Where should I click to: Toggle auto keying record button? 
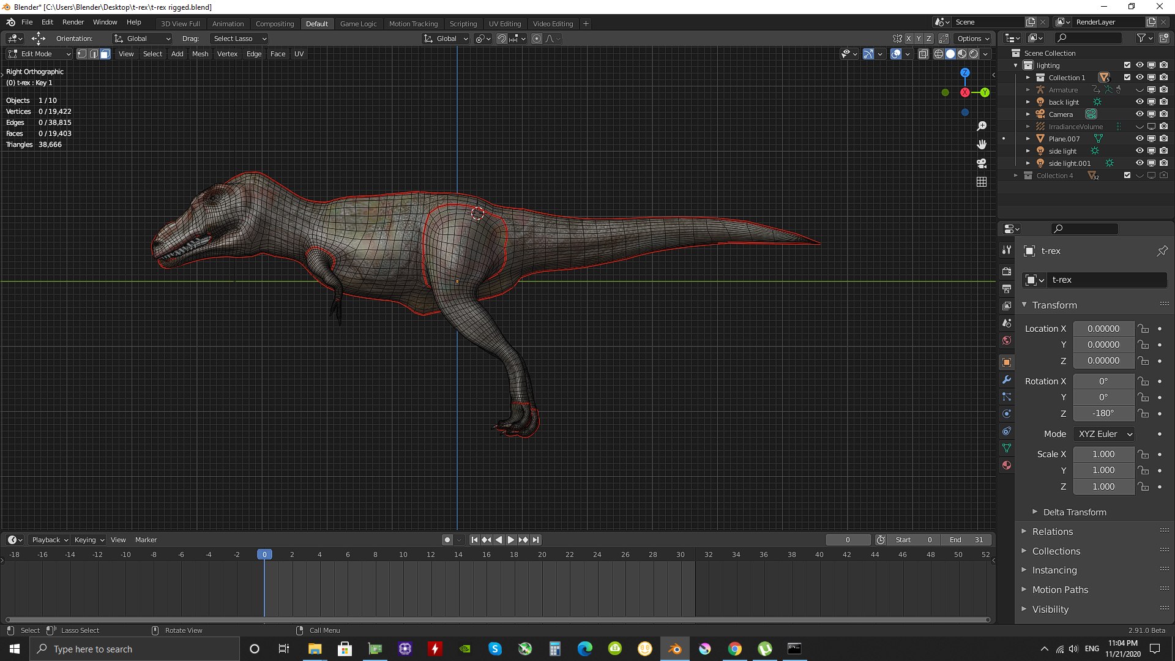point(447,540)
